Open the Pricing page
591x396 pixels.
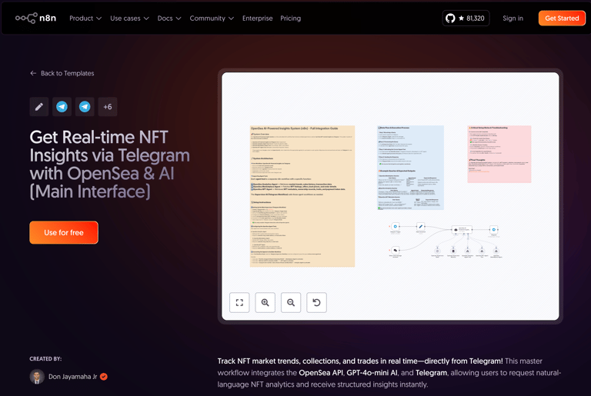tap(290, 18)
